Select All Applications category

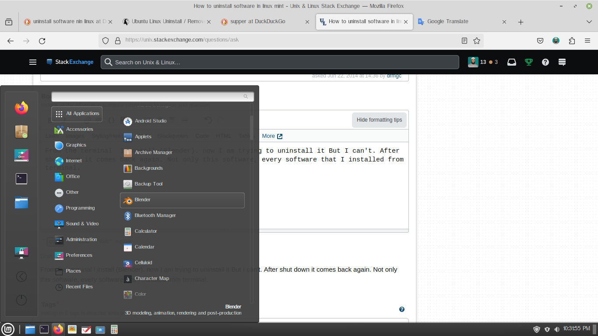point(77,114)
